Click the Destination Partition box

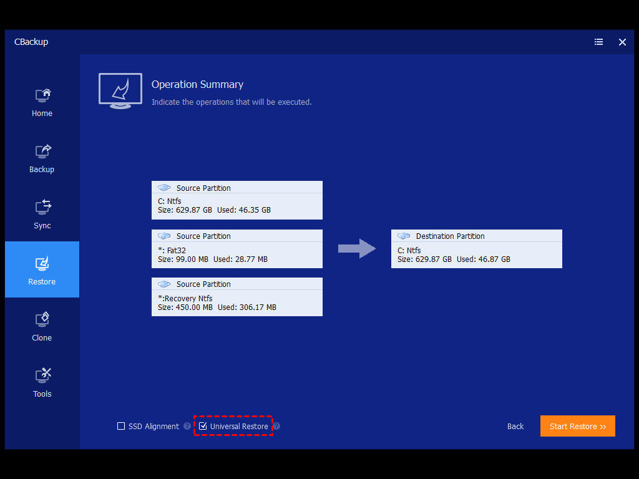pos(476,249)
